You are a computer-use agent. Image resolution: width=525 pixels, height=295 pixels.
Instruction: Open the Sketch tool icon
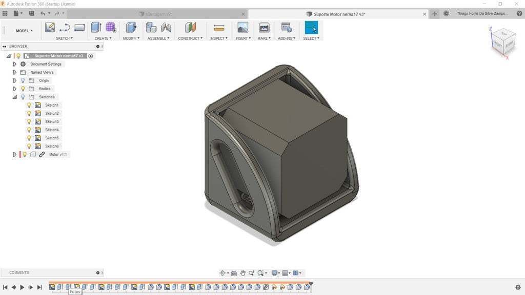coord(50,27)
